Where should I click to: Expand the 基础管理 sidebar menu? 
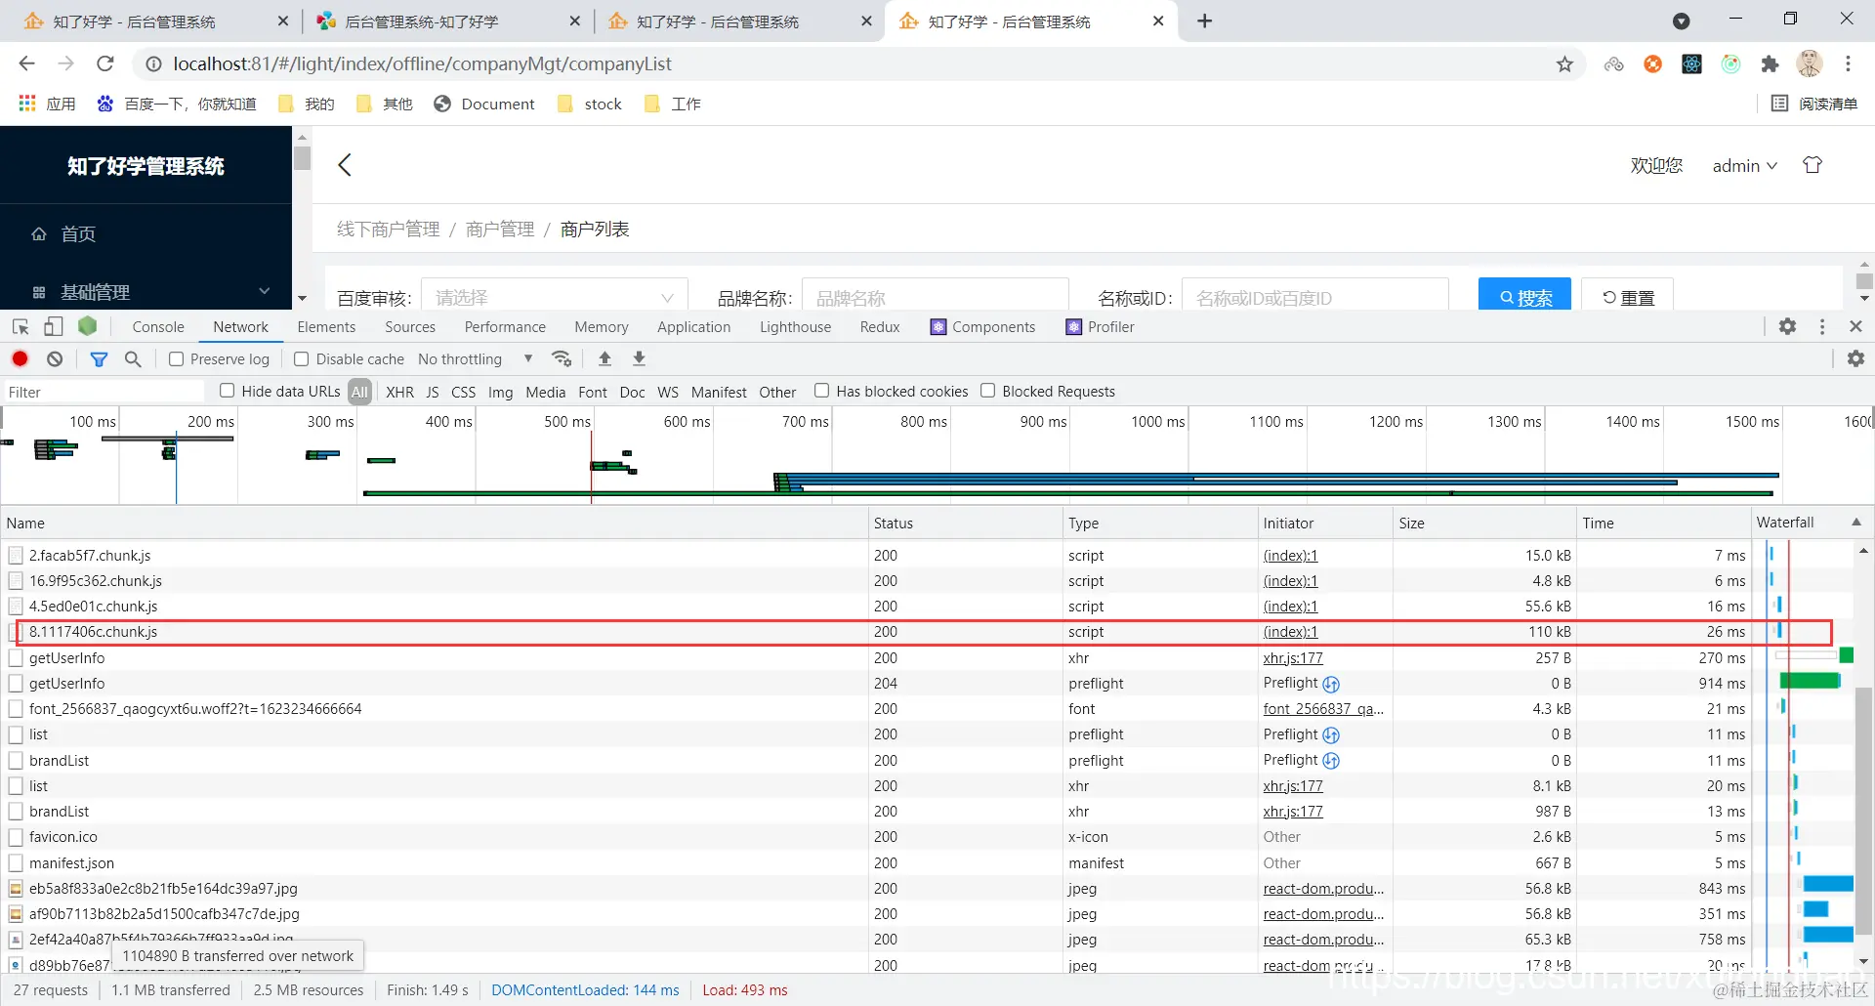click(x=146, y=291)
